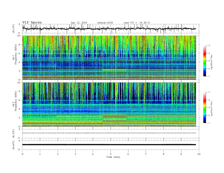Click the "station=ATH" header label
Viewport: 224px width, 173px height.
105,23
